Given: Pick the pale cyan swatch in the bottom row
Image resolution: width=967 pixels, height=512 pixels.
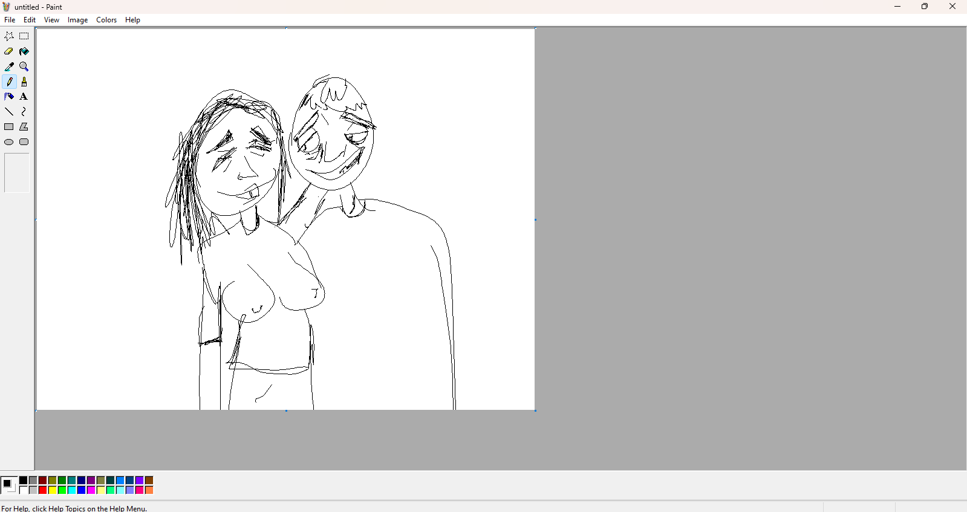Looking at the screenshot, I should pos(120,490).
